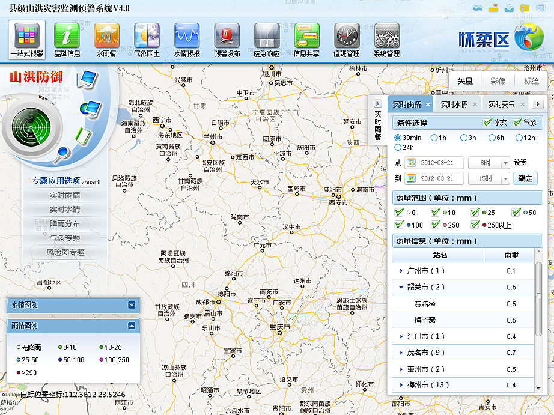The height and width of the screenshot is (415, 554).
Task: Select the 值班管理 clock icon
Action: [x=347, y=38]
